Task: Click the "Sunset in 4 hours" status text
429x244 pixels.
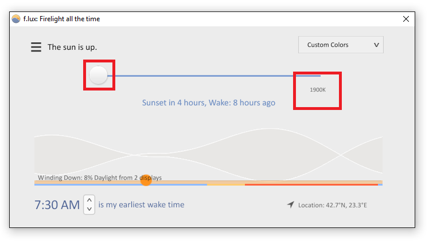Action: tap(174, 103)
